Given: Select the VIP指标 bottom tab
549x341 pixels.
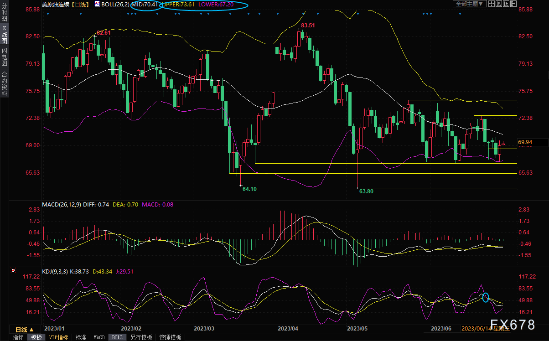Looking at the screenshot, I should tap(59, 337).
